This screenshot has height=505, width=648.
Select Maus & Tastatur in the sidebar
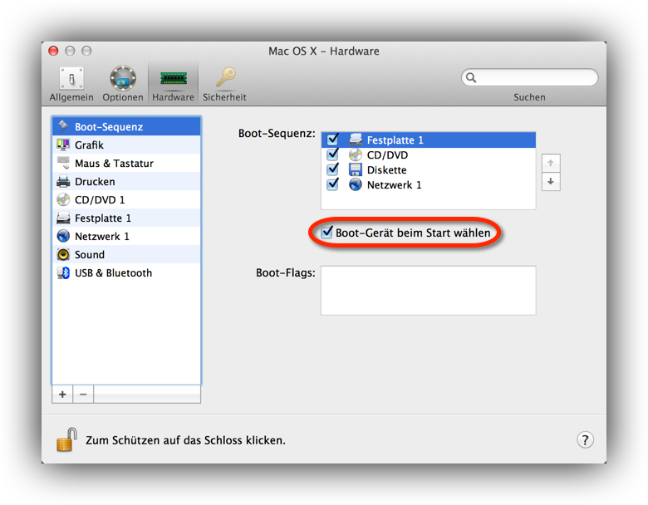coord(126,164)
